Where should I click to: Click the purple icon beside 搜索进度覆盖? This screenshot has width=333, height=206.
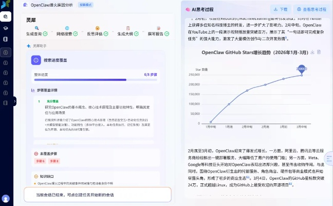[x=36, y=60]
